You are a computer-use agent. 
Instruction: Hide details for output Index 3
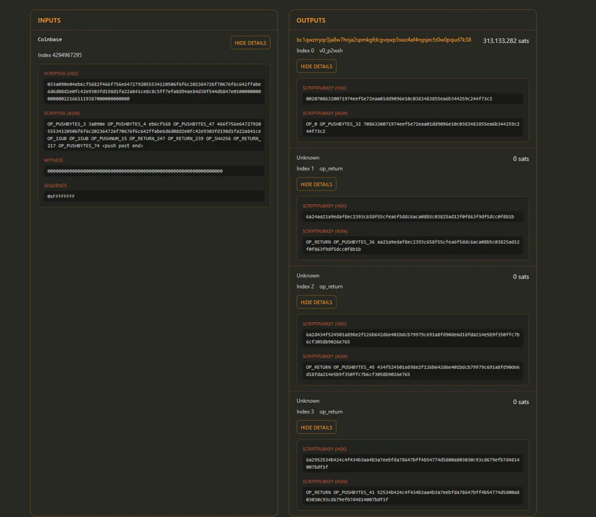coord(316,428)
